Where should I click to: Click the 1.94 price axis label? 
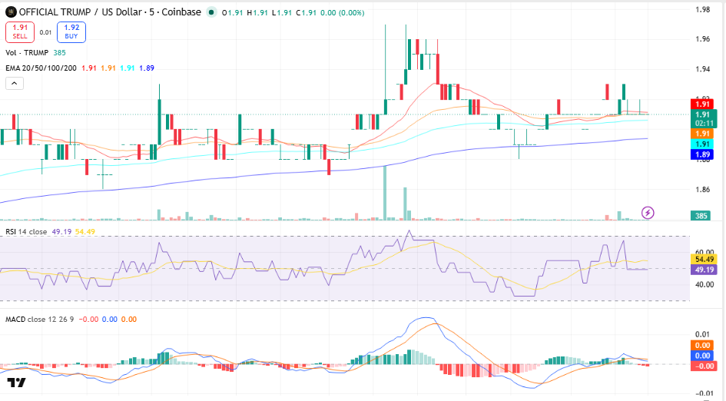pyautogui.click(x=702, y=69)
